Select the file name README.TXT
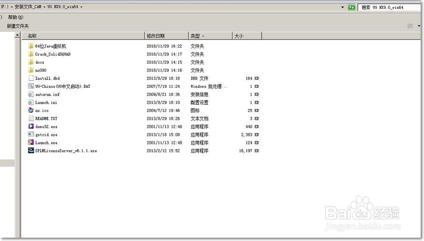This screenshot has height=241, width=424. (x=46, y=119)
